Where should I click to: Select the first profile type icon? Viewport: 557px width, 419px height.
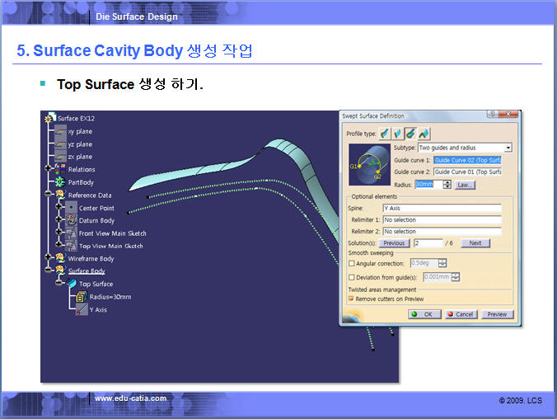pyautogui.click(x=385, y=133)
